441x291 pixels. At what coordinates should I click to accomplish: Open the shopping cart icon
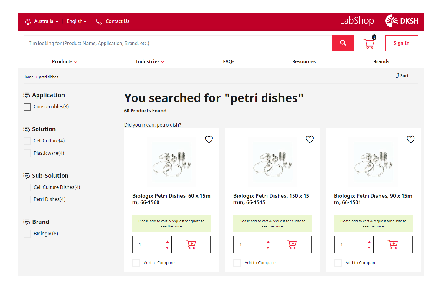(x=369, y=44)
